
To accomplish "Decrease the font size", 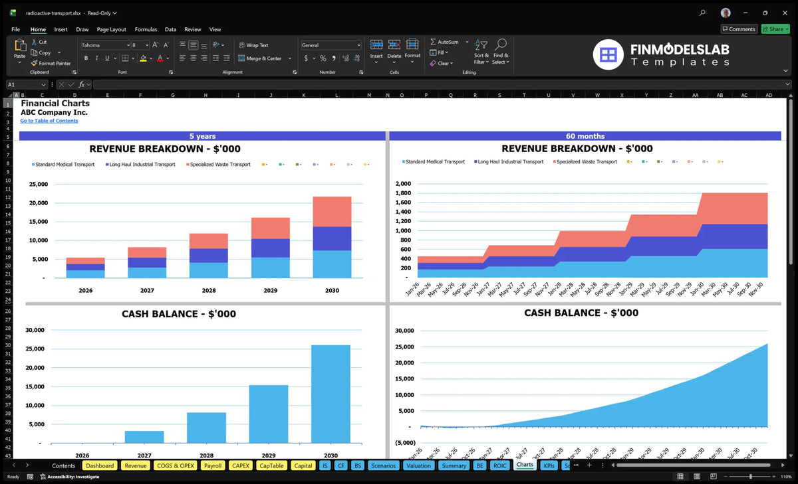I will click(x=166, y=45).
